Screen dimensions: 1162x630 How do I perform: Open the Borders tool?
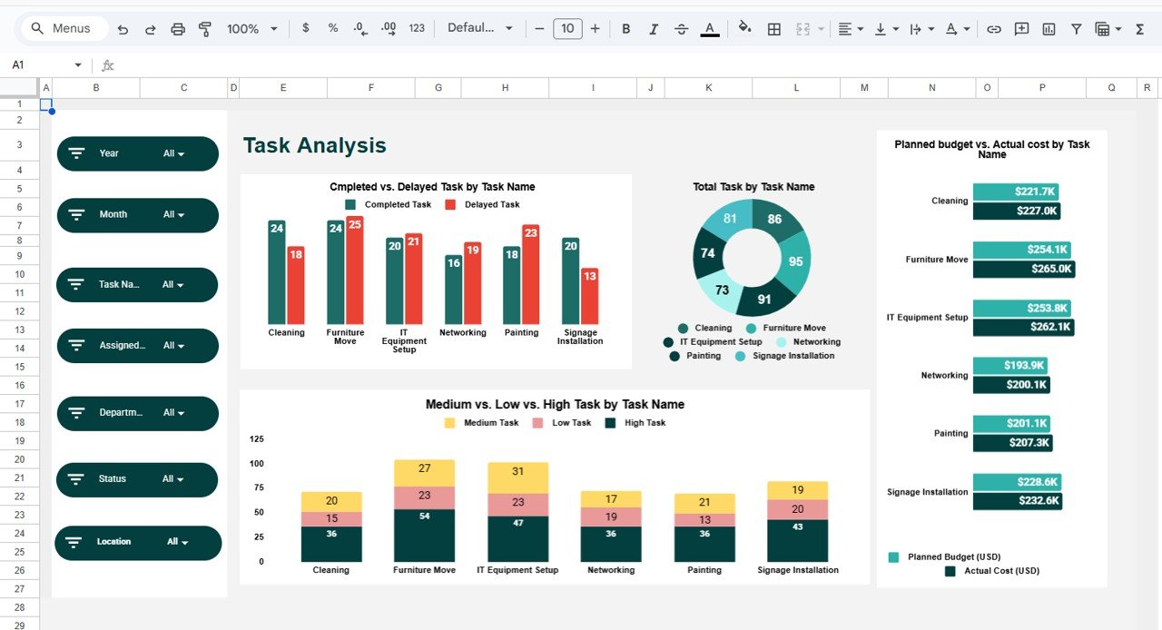coord(774,29)
